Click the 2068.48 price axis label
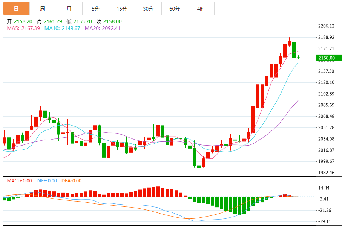 click(x=326, y=116)
